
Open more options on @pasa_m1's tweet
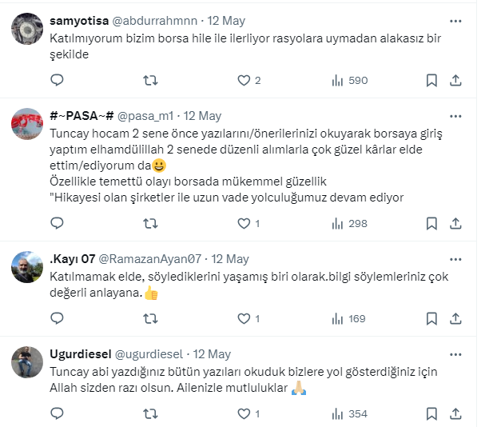(455, 115)
